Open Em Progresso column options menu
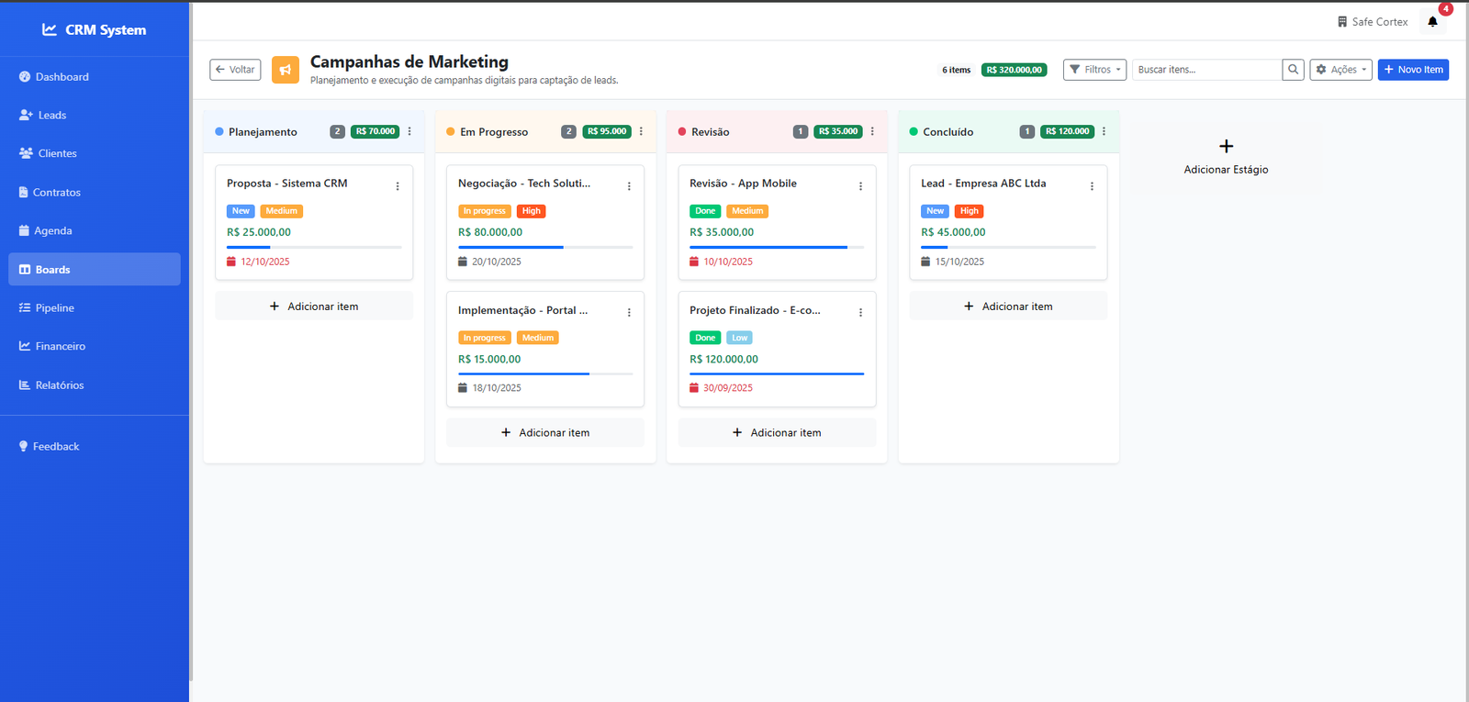The width and height of the screenshot is (1469, 702). click(641, 131)
